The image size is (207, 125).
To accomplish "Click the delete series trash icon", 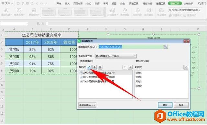I will coord(100,67).
